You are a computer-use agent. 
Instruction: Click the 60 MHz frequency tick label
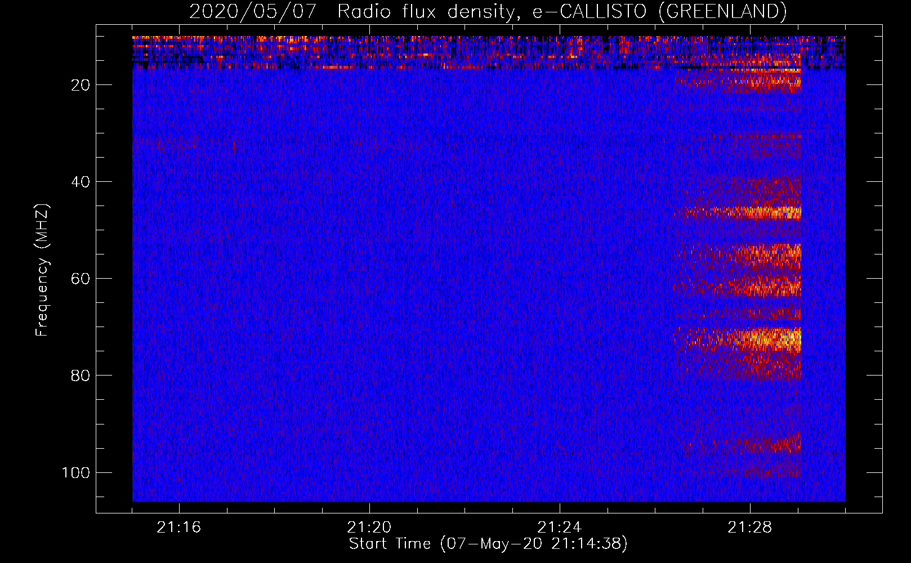[81, 279]
